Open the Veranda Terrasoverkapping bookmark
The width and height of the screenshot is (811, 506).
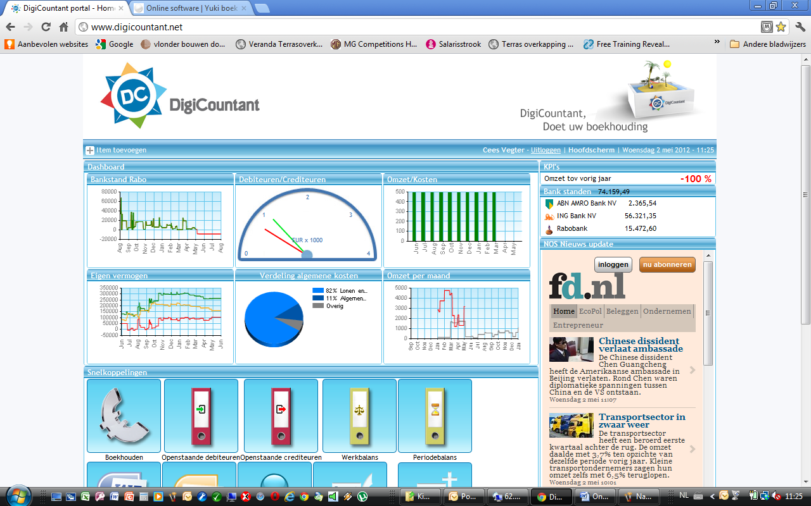[279, 44]
